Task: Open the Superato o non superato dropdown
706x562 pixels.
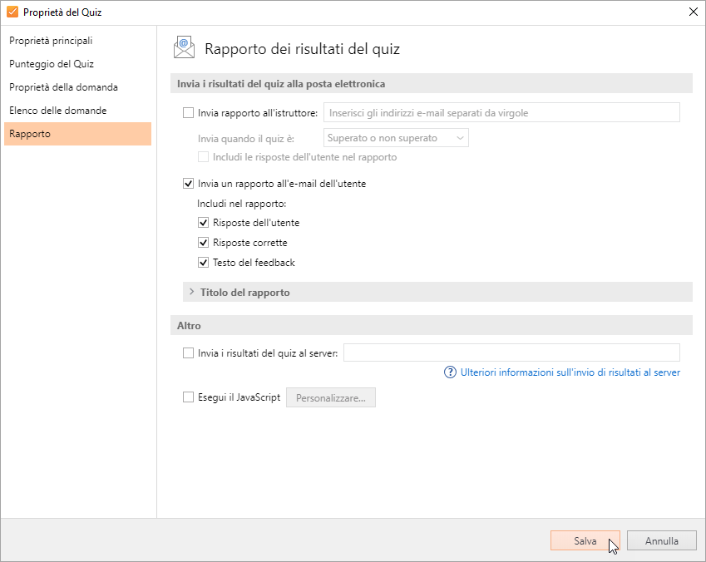Action: click(x=395, y=138)
